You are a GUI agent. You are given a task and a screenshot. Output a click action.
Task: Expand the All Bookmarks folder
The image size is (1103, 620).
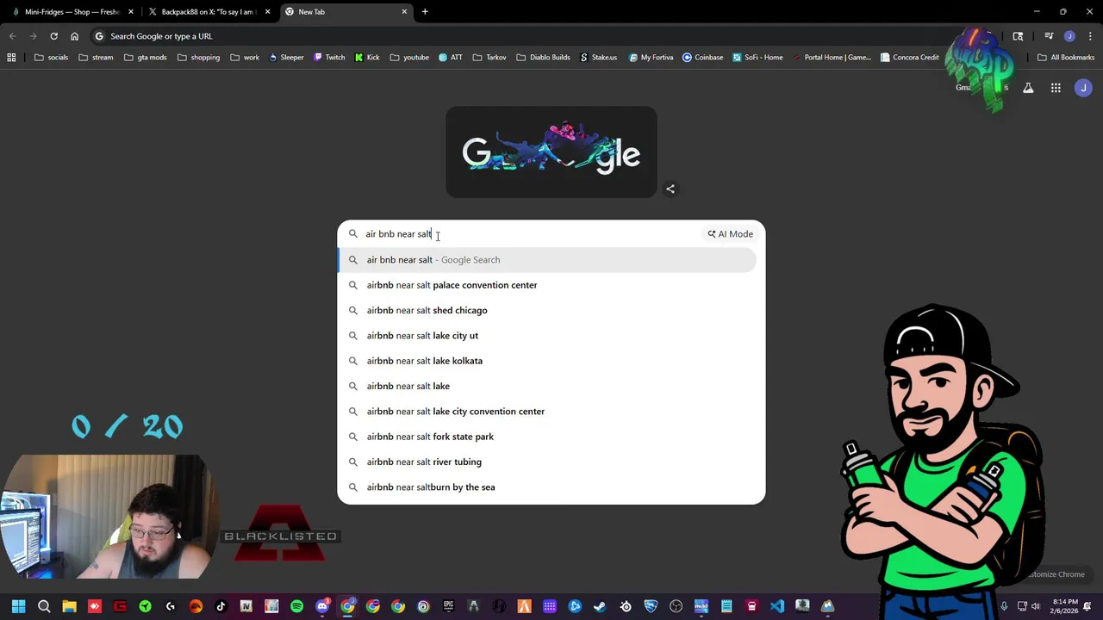(x=1066, y=58)
